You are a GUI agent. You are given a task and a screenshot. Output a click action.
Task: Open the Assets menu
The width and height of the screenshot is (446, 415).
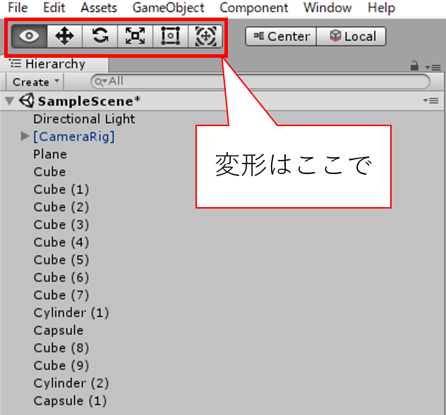(99, 8)
